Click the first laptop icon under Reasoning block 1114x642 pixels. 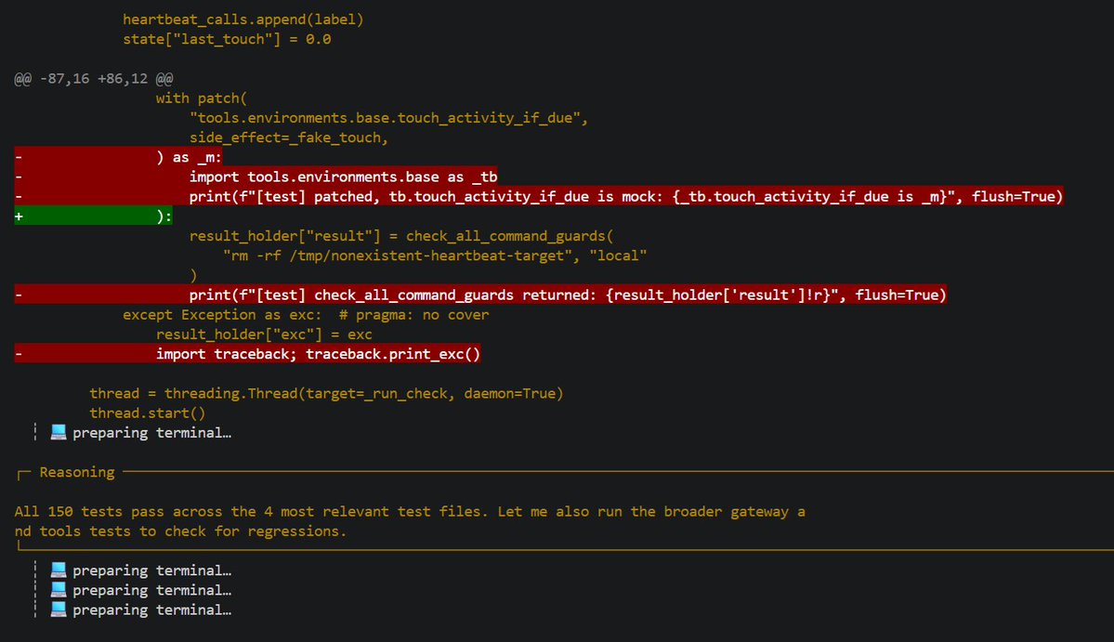[x=59, y=570]
